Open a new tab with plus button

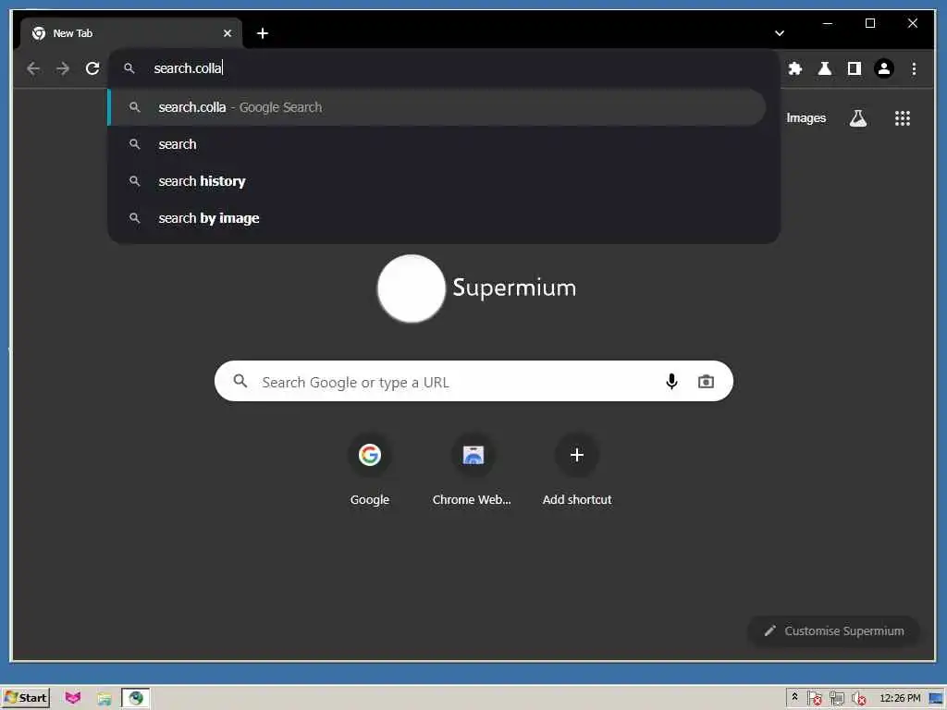coord(262,33)
